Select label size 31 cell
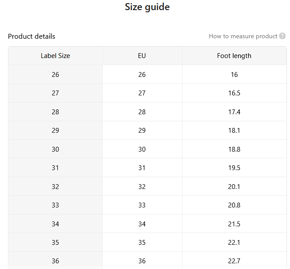The height and width of the screenshot is (269, 290). (x=55, y=168)
